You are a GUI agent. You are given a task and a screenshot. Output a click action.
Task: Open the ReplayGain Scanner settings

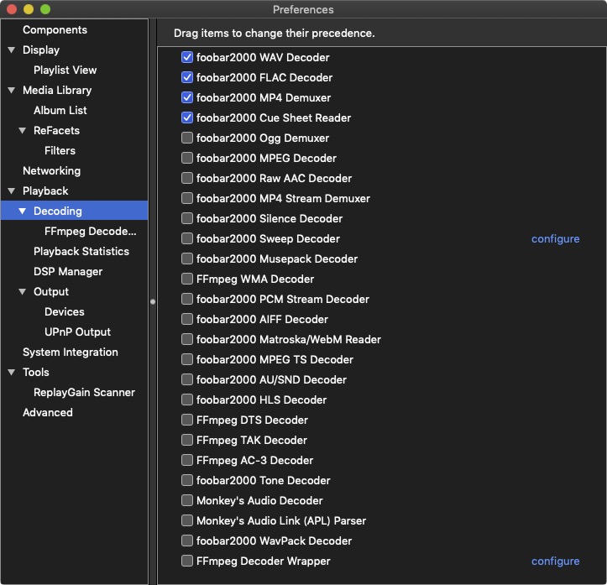tap(84, 393)
